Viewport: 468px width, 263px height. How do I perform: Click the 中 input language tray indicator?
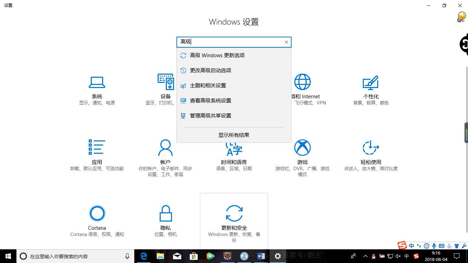click(x=407, y=256)
